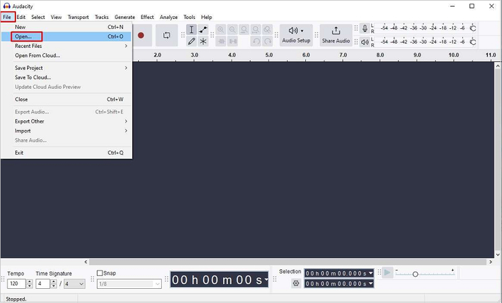Click the Zoom Out magnifier icon
This screenshot has height=303, width=502.
pyautogui.click(x=232, y=30)
